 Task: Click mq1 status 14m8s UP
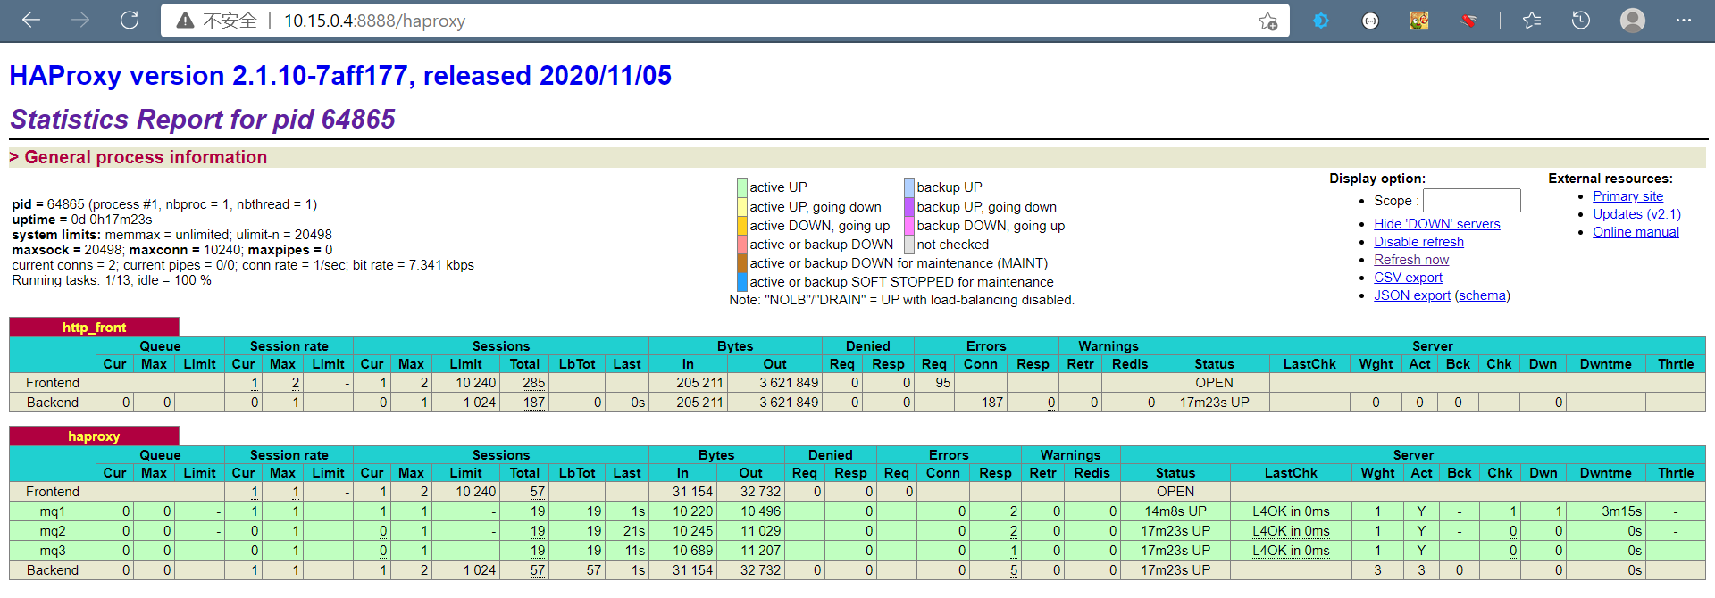(1175, 511)
